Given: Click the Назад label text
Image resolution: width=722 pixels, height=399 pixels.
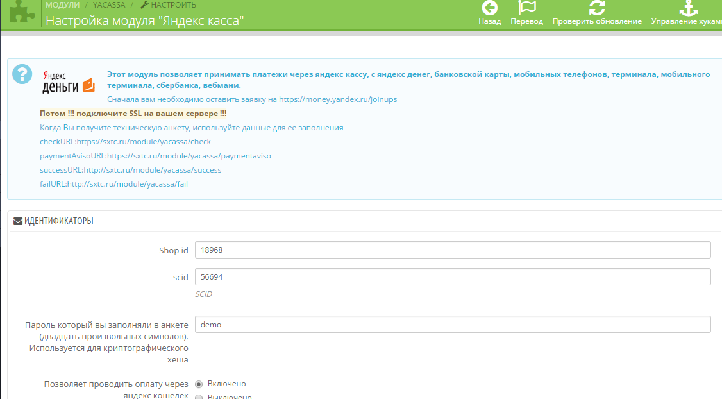Looking at the screenshot, I should (489, 21).
